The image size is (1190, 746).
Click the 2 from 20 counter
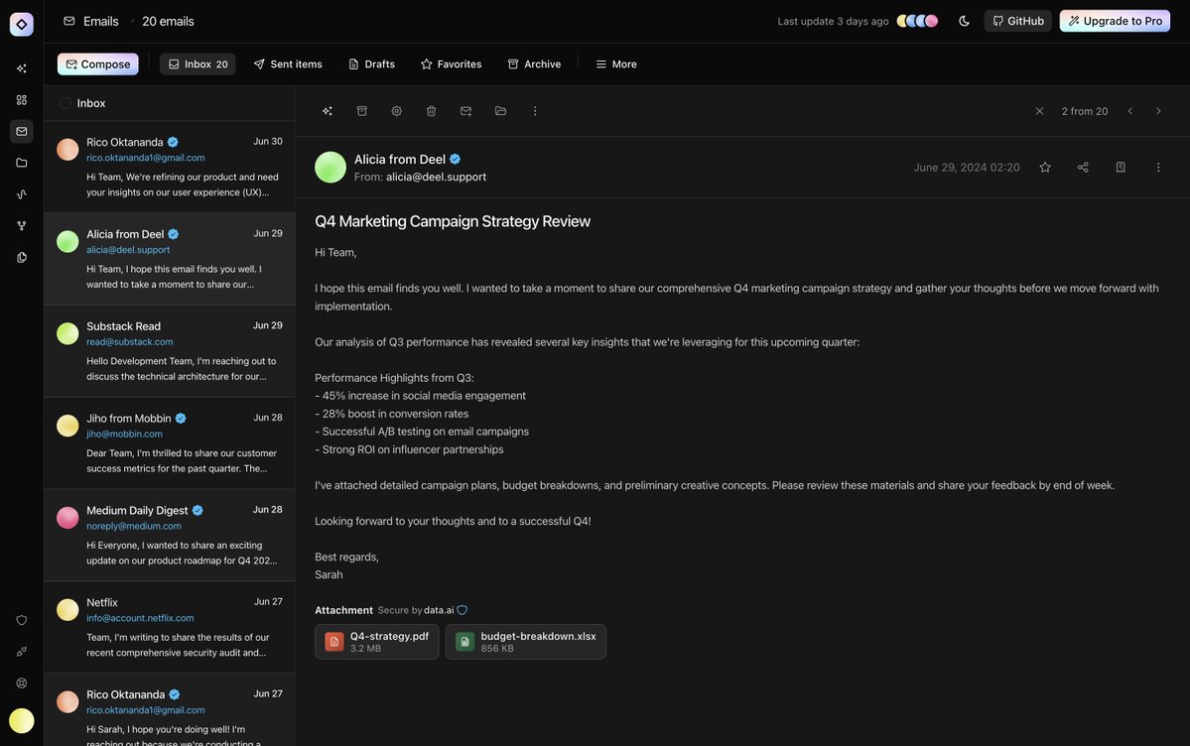pos(1085,111)
